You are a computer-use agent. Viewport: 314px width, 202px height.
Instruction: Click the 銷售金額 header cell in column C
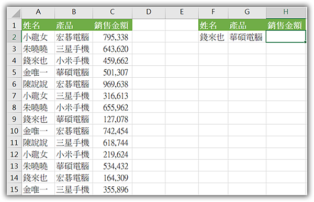tap(113, 25)
